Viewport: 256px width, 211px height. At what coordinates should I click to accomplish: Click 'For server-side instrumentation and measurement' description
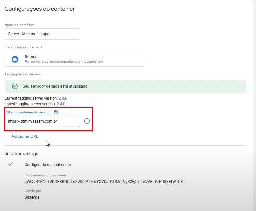[x=64, y=62]
